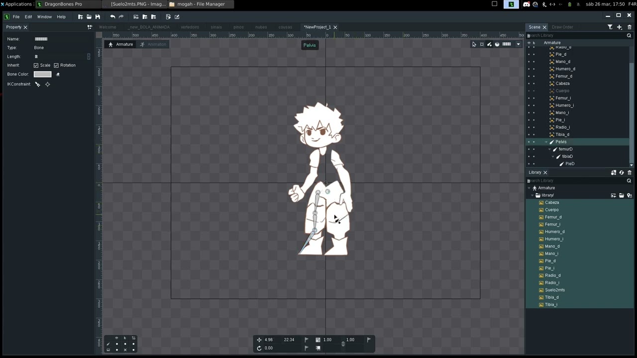
Task: Close the *NewProject_1 tab
Action: (x=335, y=27)
